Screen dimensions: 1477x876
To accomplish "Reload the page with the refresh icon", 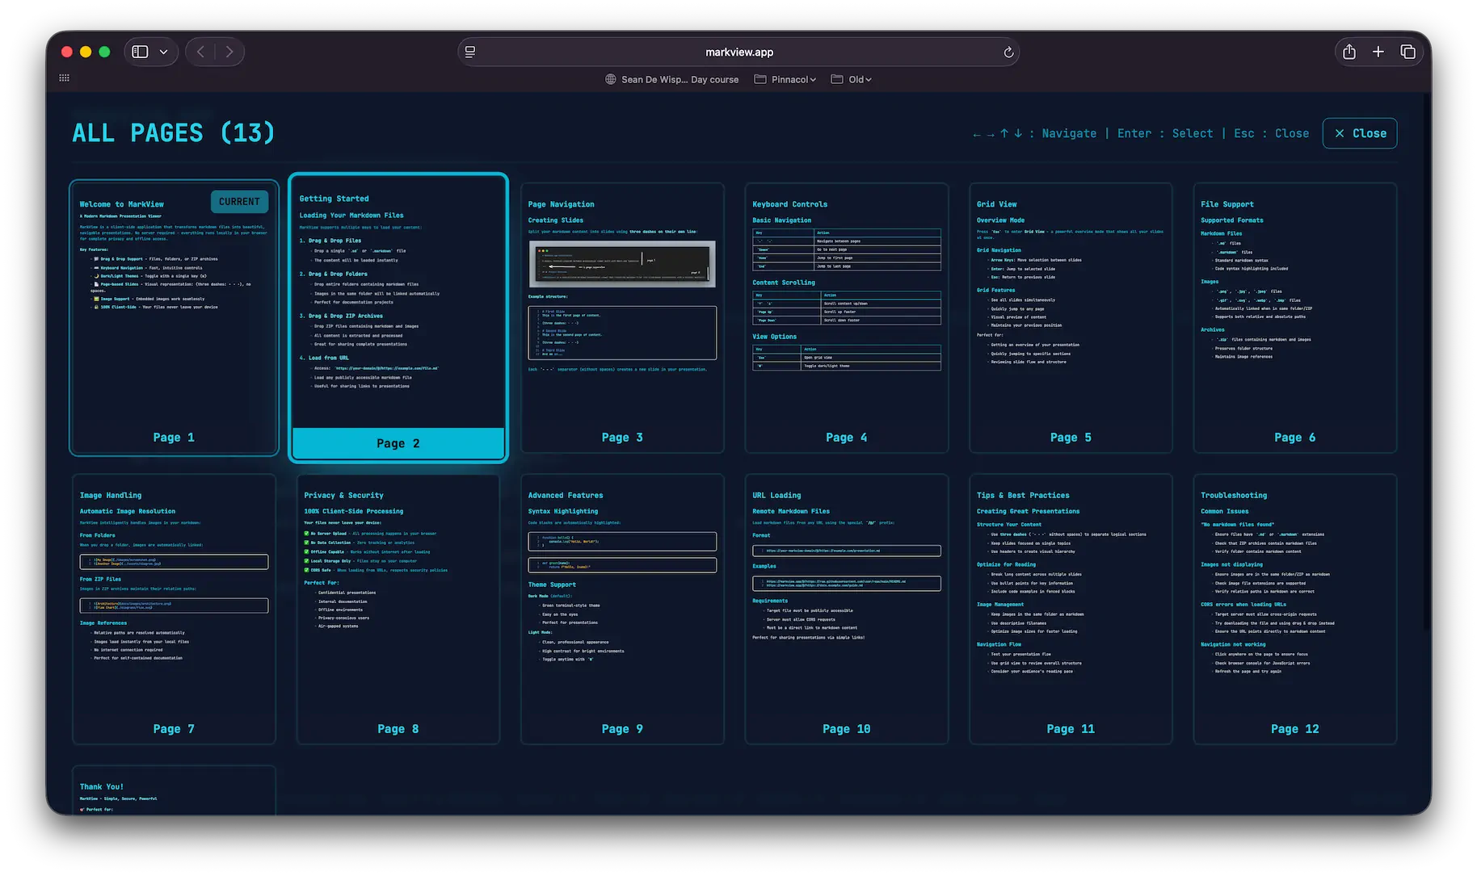I will tap(1008, 52).
